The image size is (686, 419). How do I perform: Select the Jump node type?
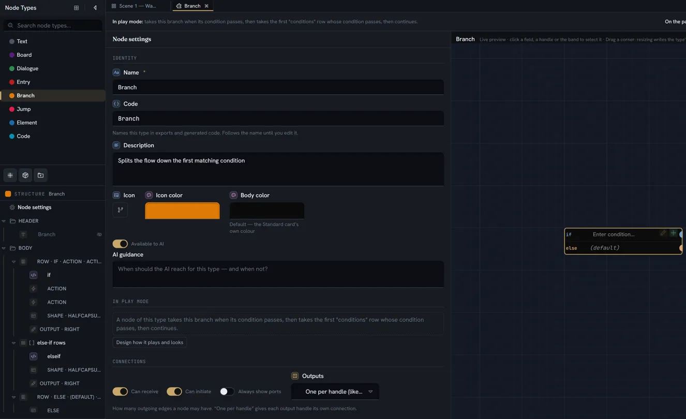click(x=53, y=109)
